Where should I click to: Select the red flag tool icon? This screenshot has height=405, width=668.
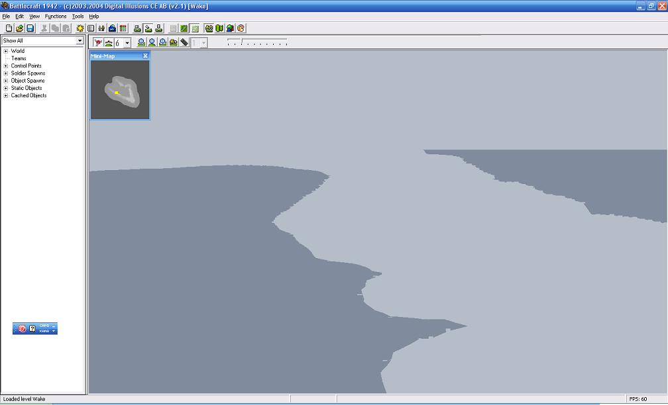(98, 42)
